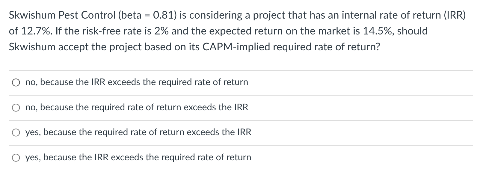
Task: Select radio for 'no, because the IRR exceeds'
Action: coord(16,83)
